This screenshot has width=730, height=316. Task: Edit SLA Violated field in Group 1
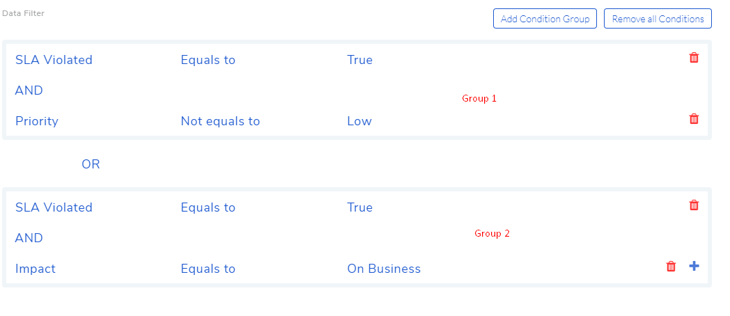[54, 60]
